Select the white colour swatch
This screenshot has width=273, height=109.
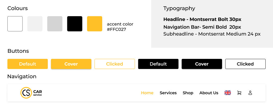tap(15, 24)
